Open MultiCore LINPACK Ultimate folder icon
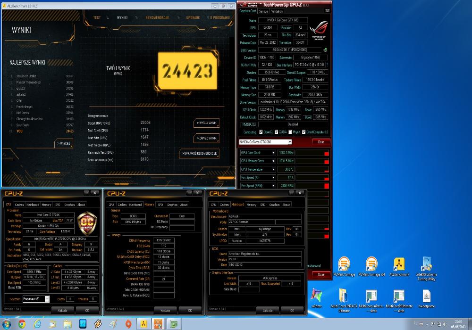This screenshot has width=472, height=330. coord(344,300)
